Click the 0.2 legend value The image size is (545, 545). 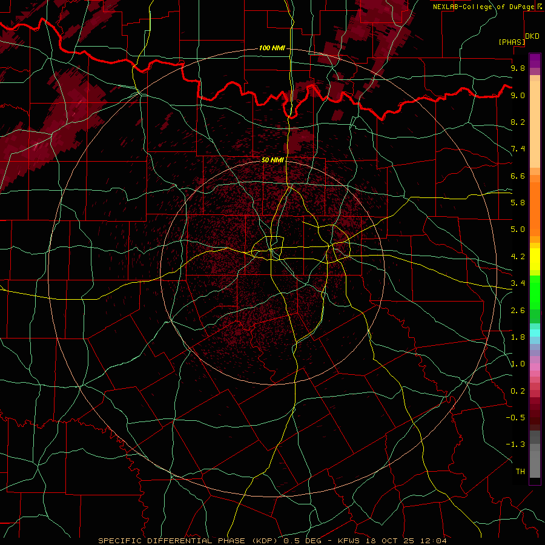(518, 391)
